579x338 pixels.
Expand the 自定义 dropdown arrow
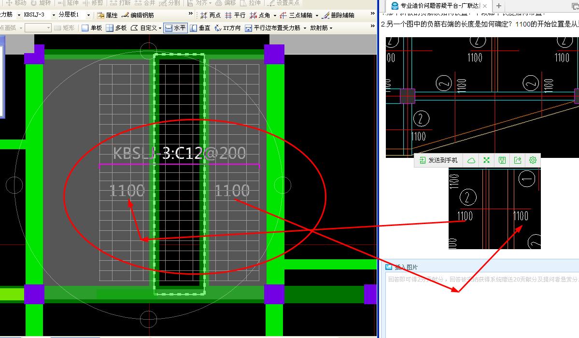pyautogui.click(x=160, y=28)
